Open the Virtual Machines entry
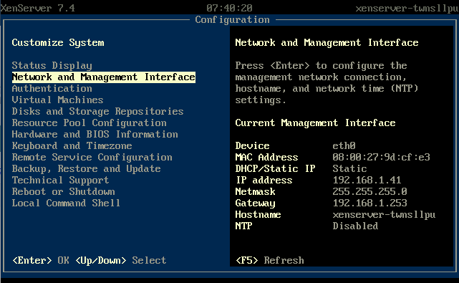The height and width of the screenshot is (283, 459). point(58,100)
